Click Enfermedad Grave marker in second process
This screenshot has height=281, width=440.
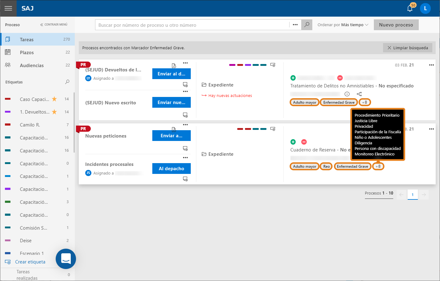(353, 166)
